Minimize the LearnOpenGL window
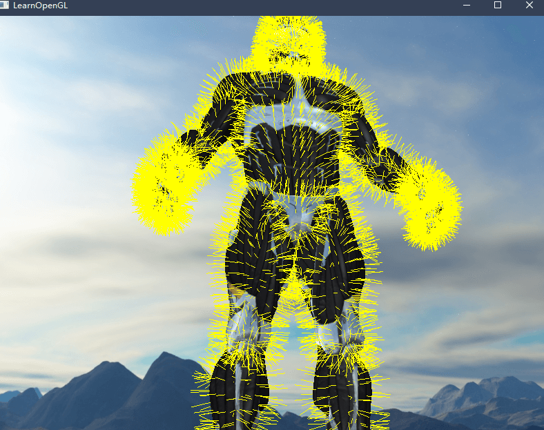 click(466, 6)
